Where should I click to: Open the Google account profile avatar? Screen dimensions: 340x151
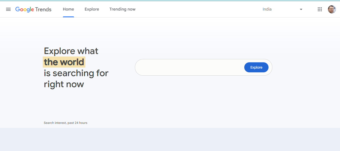[332, 9]
